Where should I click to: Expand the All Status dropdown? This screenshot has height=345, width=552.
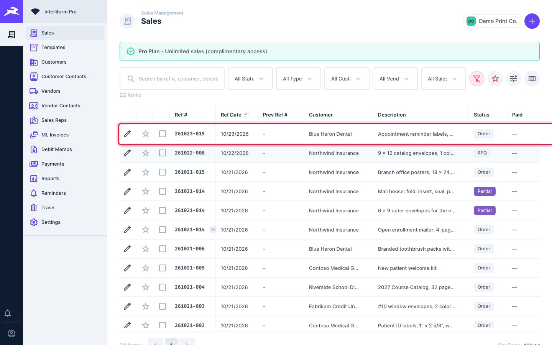[250, 79]
